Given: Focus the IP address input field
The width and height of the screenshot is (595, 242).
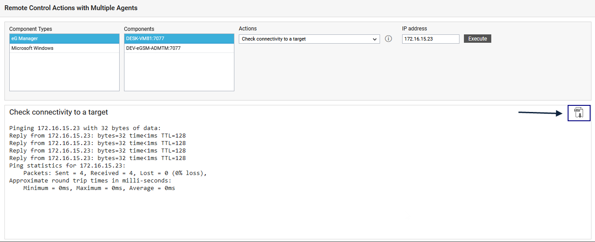Looking at the screenshot, I should pyautogui.click(x=430, y=39).
